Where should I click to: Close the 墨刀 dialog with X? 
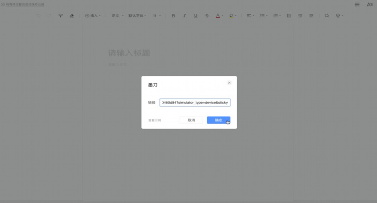click(x=229, y=83)
